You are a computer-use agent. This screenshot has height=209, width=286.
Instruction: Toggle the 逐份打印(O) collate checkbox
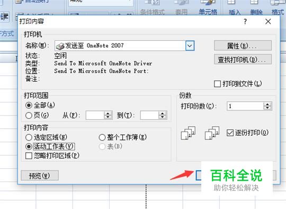[230, 133]
